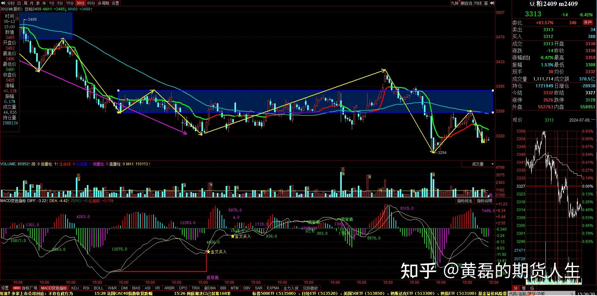The image size is (597, 296).
Task: Select the MACD变色指标 tab
Action: coord(54,288)
